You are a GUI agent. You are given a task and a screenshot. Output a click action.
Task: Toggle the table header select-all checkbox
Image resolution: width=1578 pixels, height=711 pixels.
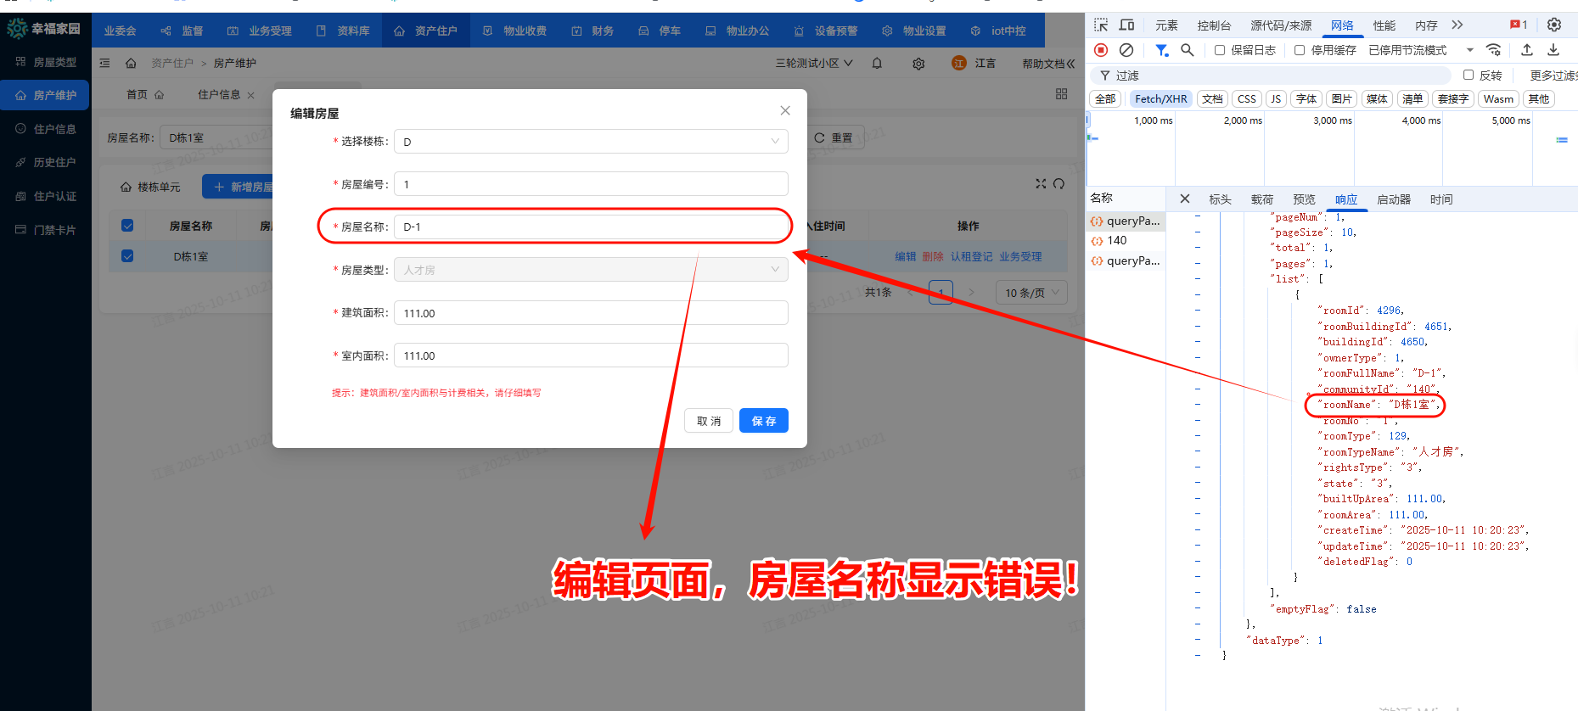click(x=127, y=225)
